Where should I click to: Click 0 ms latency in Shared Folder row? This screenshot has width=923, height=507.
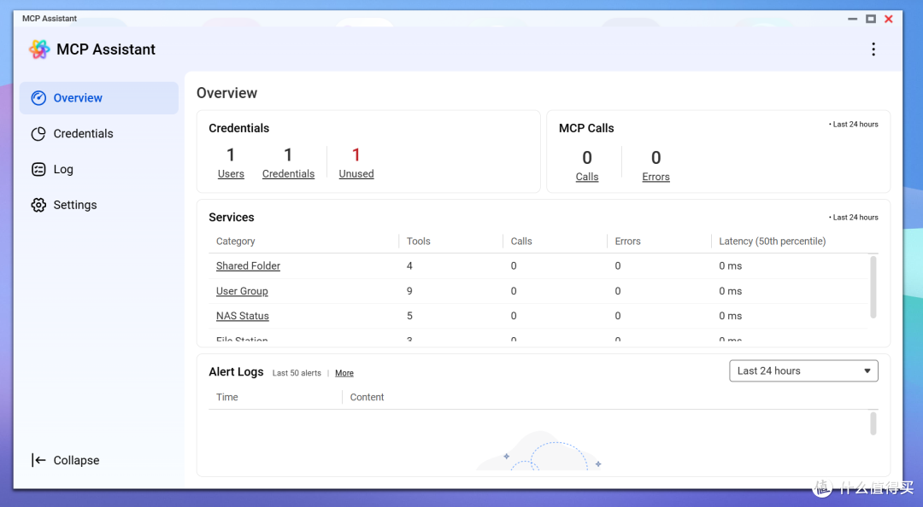point(731,265)
